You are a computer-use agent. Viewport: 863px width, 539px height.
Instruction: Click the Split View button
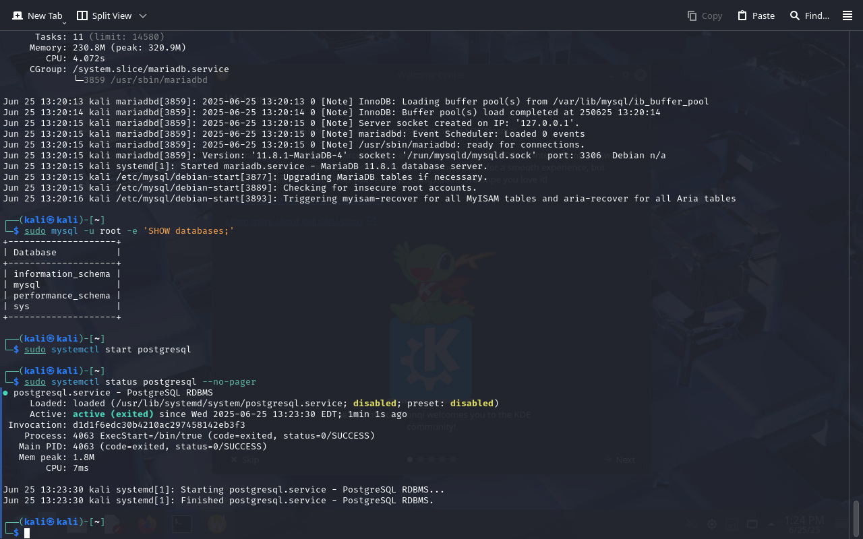point(104,15)
